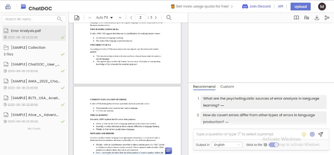This screenshot has height=155, width=334.
Task: Click the font size Aa icon
Action: tap(306, 17)
